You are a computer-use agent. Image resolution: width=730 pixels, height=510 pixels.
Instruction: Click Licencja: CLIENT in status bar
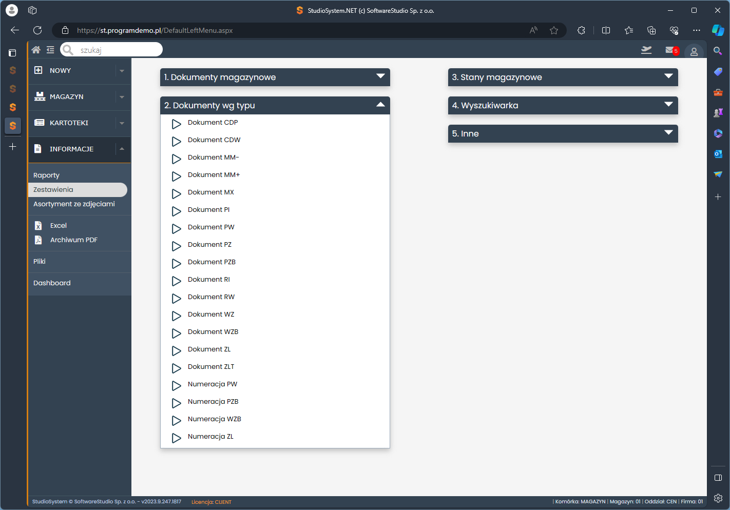pos(212,502)
